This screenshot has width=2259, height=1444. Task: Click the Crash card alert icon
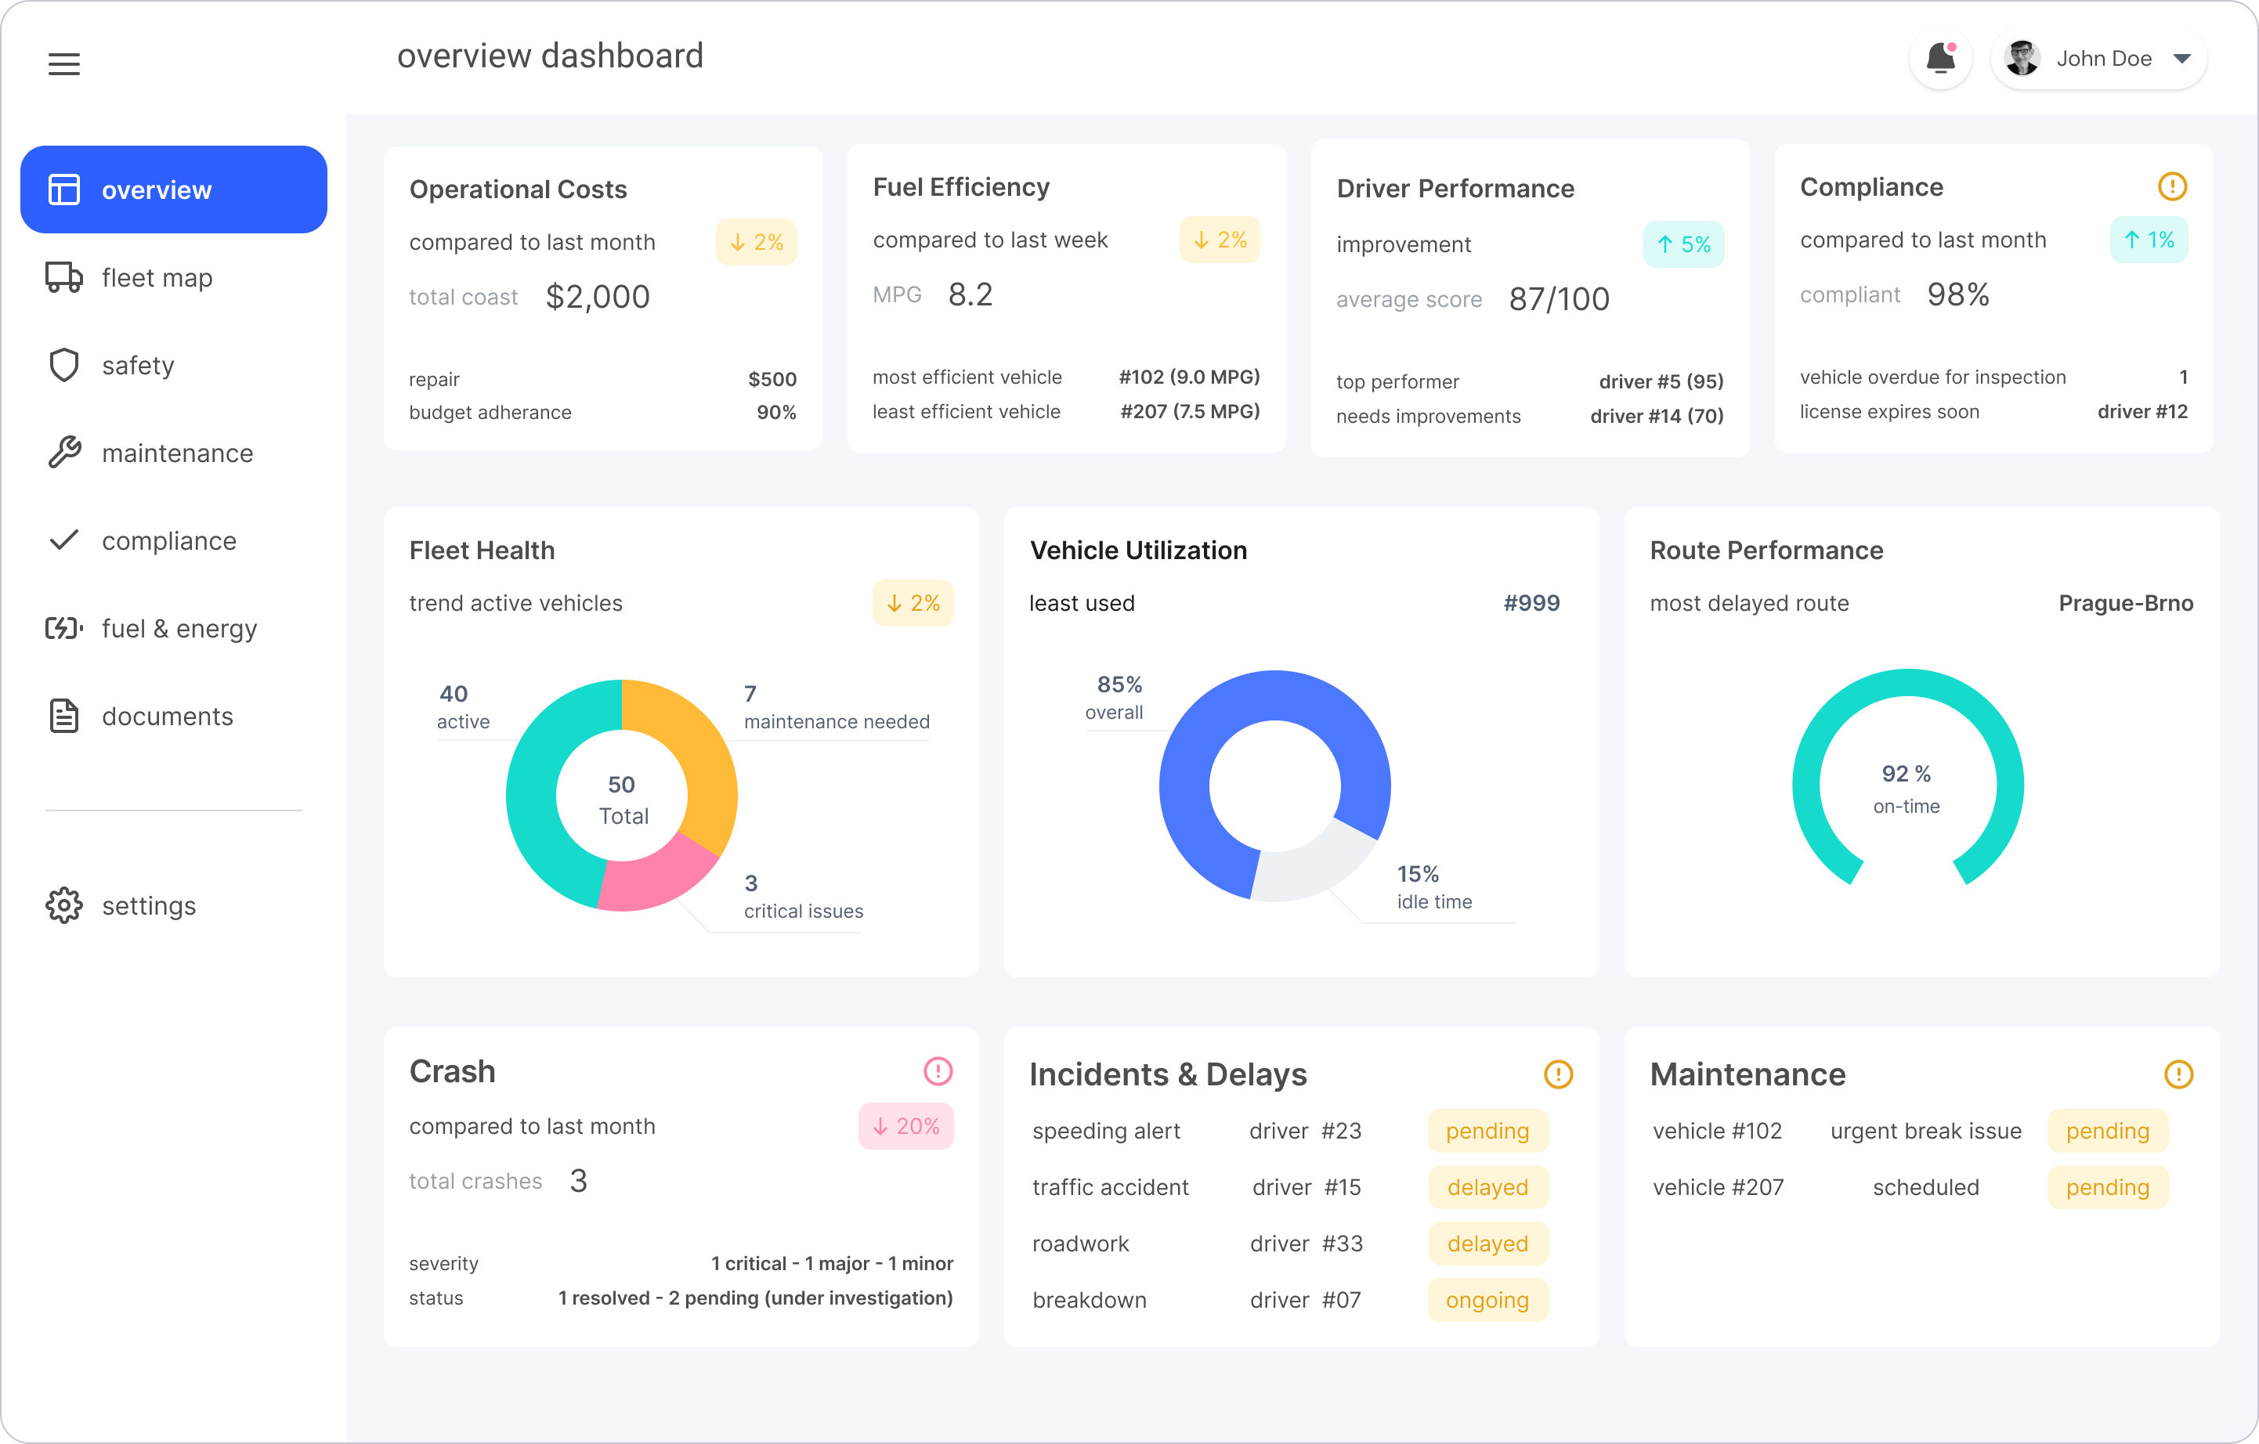[x=938, y=1070]
